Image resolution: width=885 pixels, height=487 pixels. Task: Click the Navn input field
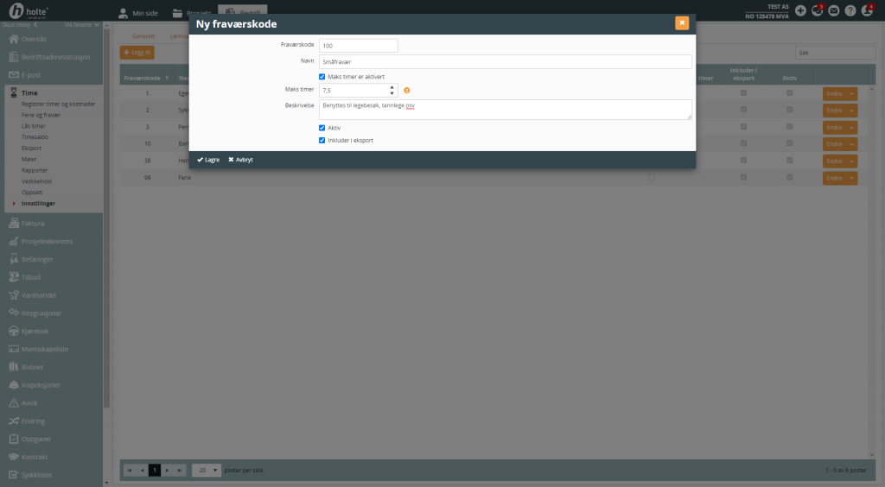(505, 61)
